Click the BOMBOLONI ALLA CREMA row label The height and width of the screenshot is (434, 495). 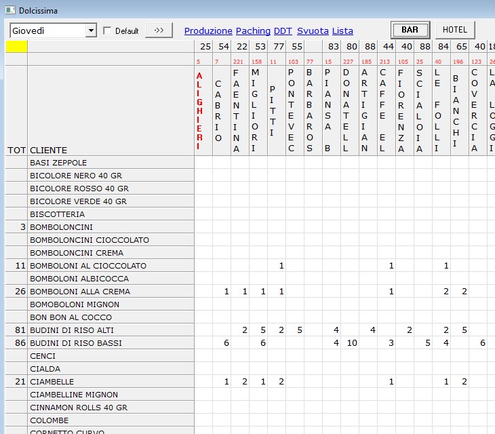[80, 292]
